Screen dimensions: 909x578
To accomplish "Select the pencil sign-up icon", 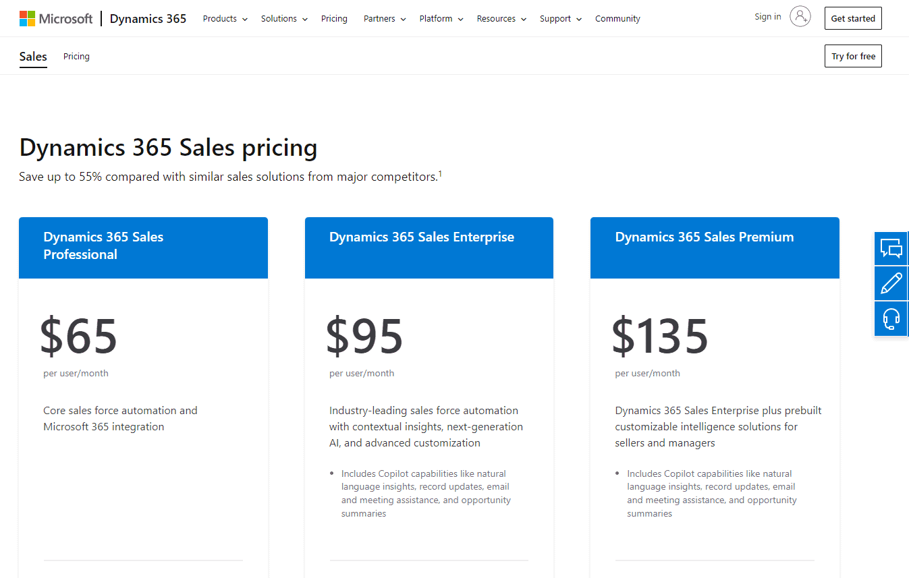I will click(891, 283).
